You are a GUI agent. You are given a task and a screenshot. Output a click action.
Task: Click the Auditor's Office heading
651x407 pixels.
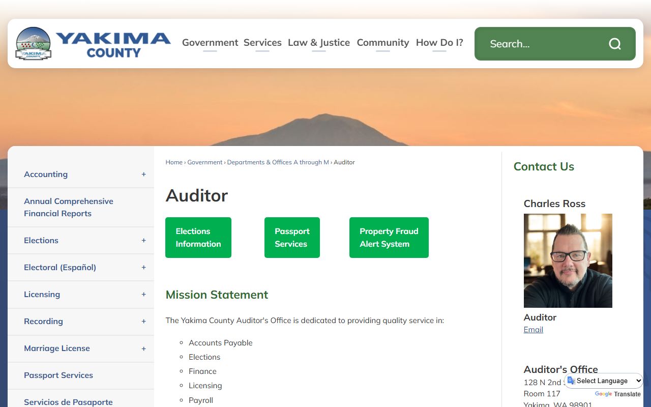click(561, 369)
